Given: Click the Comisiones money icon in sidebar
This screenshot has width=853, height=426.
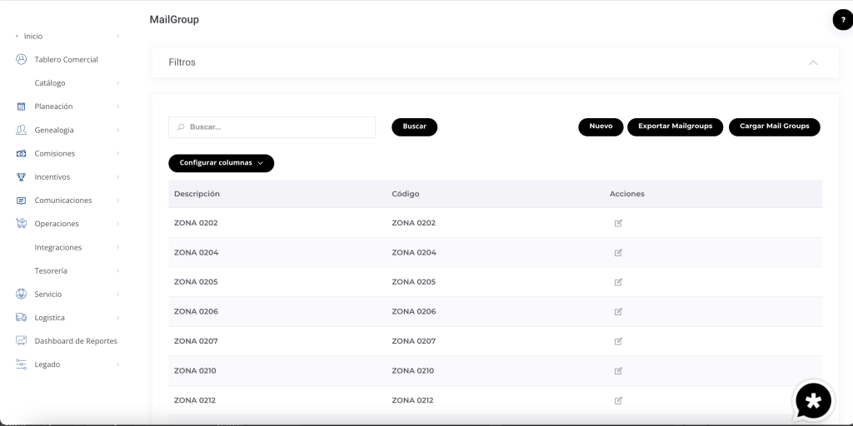Looking at the screenshot, I should pos(22,154).
